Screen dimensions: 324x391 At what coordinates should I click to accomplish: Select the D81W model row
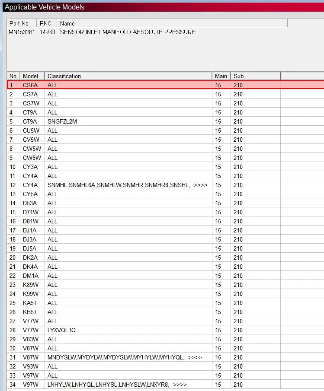click(x=166, y=221)
